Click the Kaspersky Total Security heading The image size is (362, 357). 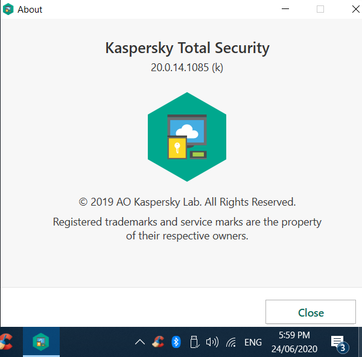tap(187, 48)
